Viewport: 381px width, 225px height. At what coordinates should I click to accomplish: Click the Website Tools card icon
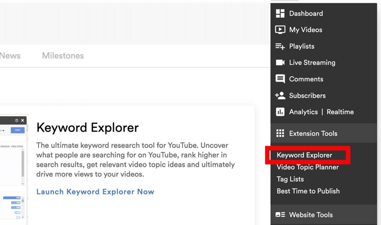pos(280,215)
